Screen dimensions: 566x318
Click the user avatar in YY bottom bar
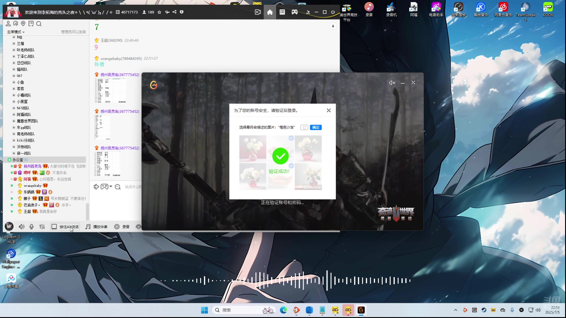[x=9, y=226]
